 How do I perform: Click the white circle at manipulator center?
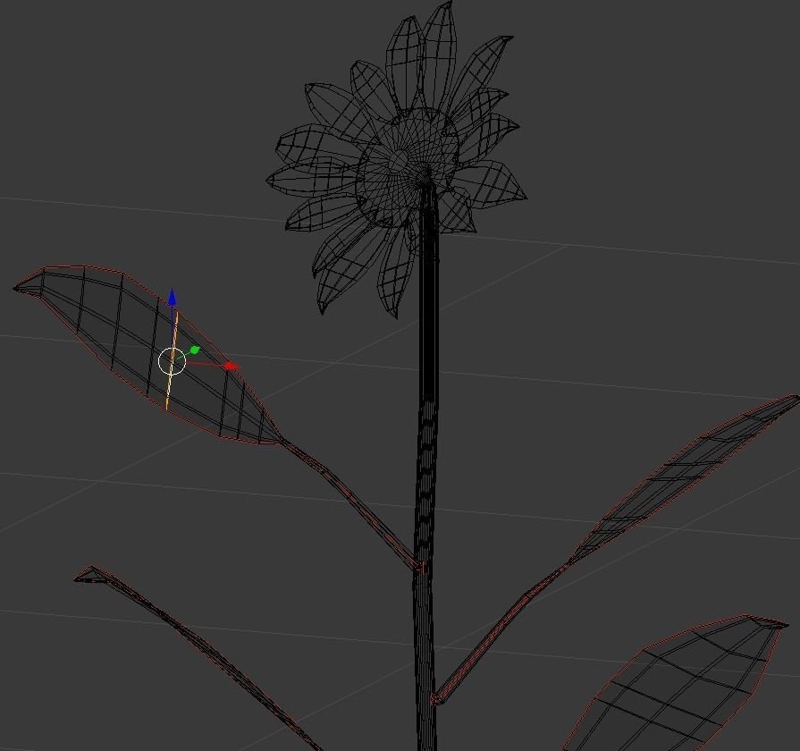click(x=172, y=360)
